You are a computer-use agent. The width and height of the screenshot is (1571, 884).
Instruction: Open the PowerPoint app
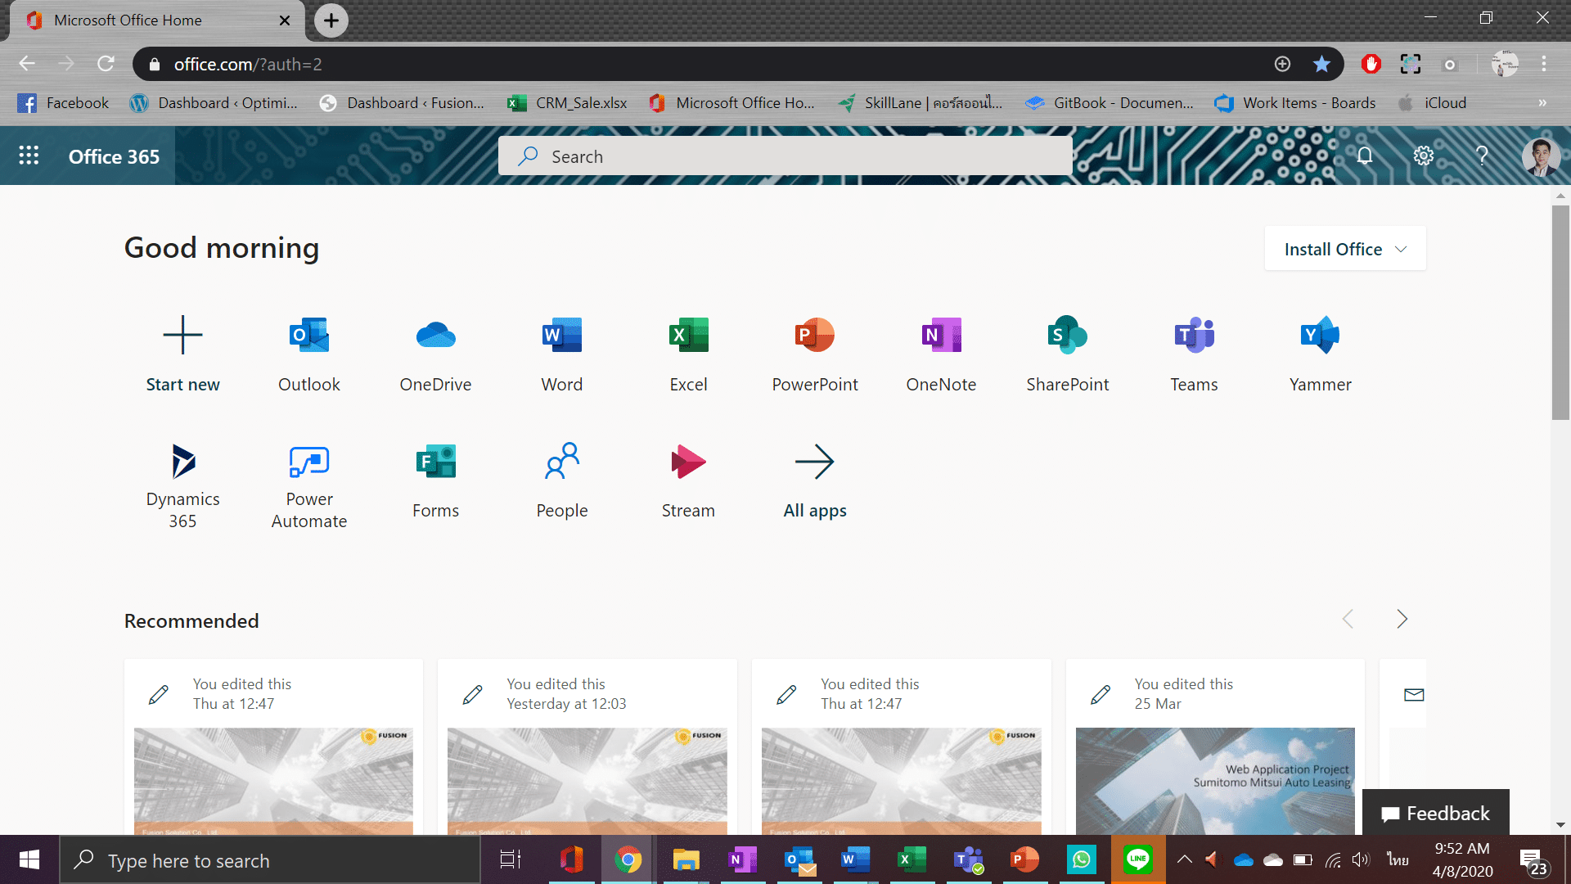[815, 354]
